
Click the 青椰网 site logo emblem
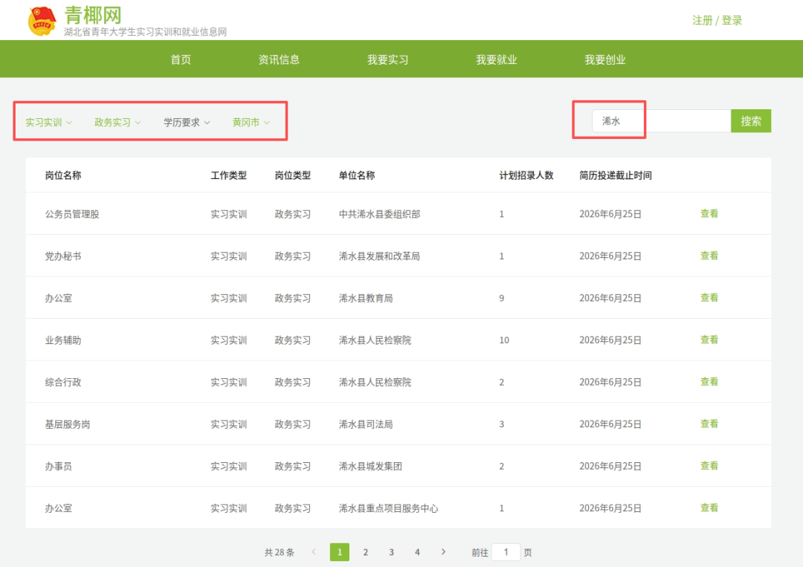click(x=42, y=21)
